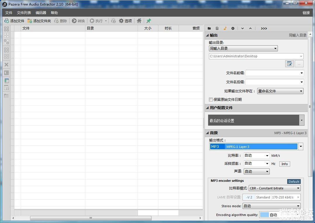The width and height of the screenshot is (315, 223).
Task: Click the right panel scrollbar up arrow
Action: click(x=310, y=34)
